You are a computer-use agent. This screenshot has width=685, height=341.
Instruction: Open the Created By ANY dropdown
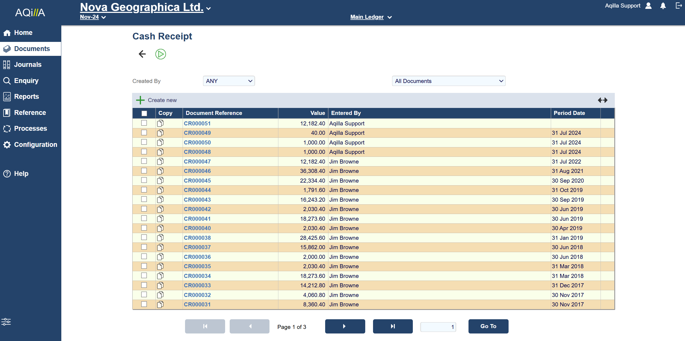[x=229, y=81]
